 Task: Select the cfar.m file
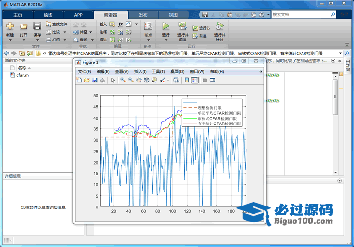(x=20, y=75)
